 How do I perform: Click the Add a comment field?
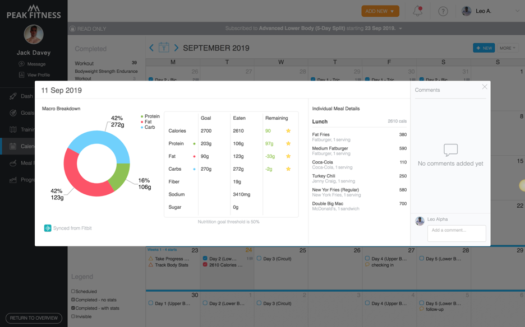click(457, 233)
